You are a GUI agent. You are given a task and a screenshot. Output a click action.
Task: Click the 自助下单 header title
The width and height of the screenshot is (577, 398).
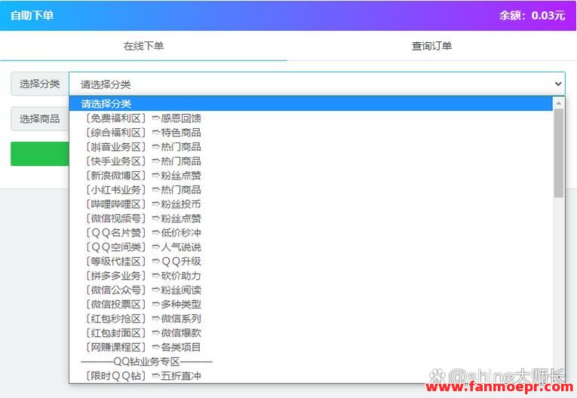(x=32, y=15)
